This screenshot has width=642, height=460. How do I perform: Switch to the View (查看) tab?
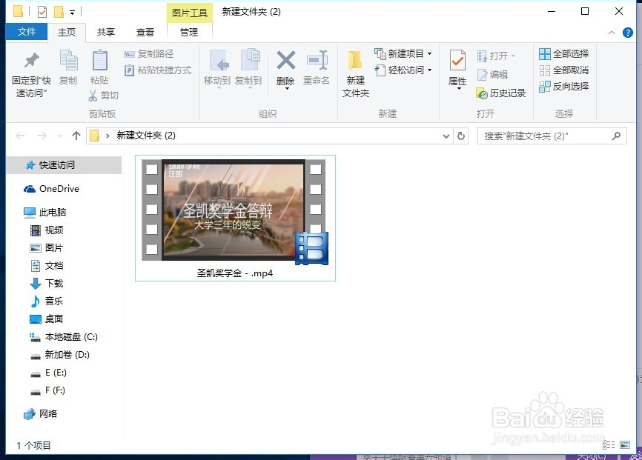tap(145, 33)
